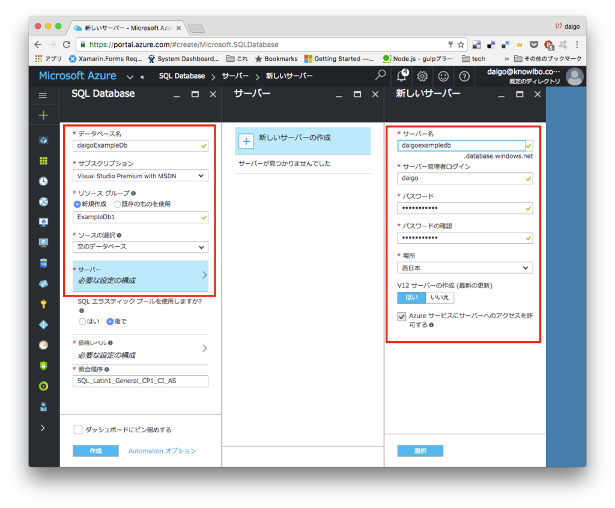The height and width of the screenshot is (508, 615).
Task: Expand More services chevron at sidebar bottom
Action: point(43,428)
